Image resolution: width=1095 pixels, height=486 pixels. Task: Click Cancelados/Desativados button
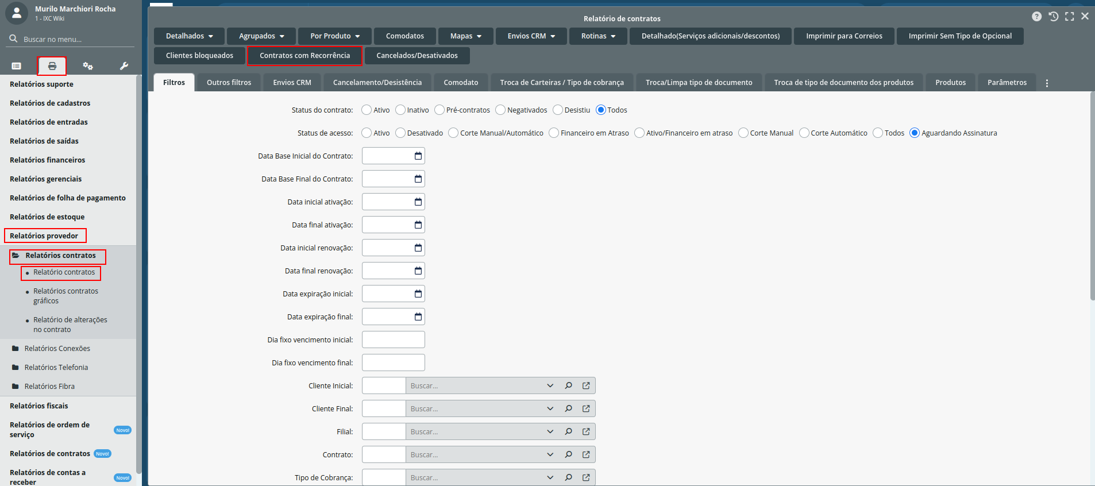pyautogui.click(x=417, y=56)
